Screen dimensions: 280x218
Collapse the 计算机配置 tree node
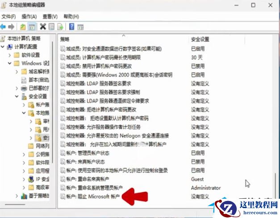(x=3, y=47)
